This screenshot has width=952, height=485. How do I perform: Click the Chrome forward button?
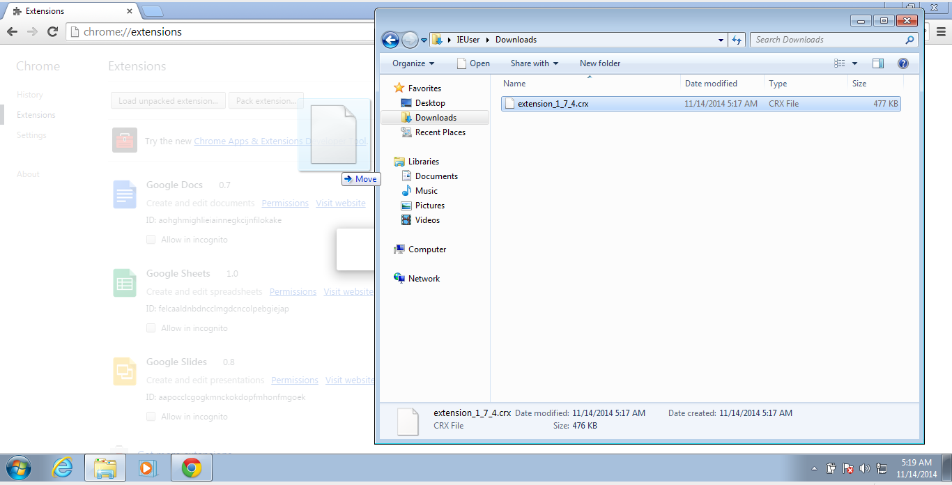point(32,32)
